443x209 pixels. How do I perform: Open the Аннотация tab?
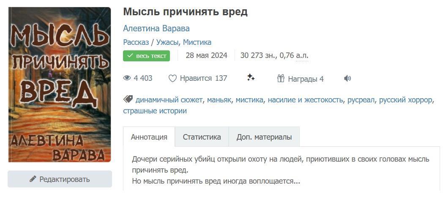tap(149, 137)
